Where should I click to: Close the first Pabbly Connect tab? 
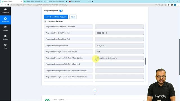coord(22,2)
